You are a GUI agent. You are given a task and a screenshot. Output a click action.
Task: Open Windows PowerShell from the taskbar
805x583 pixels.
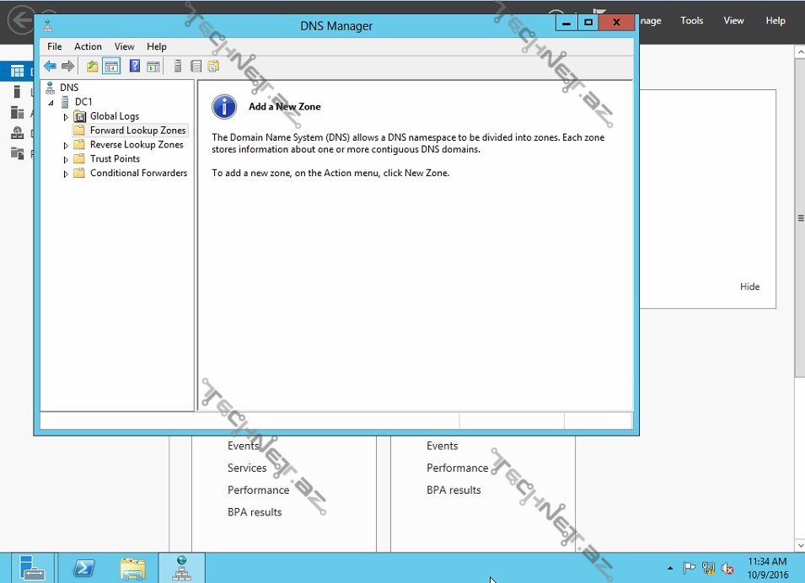click(84, 568)
